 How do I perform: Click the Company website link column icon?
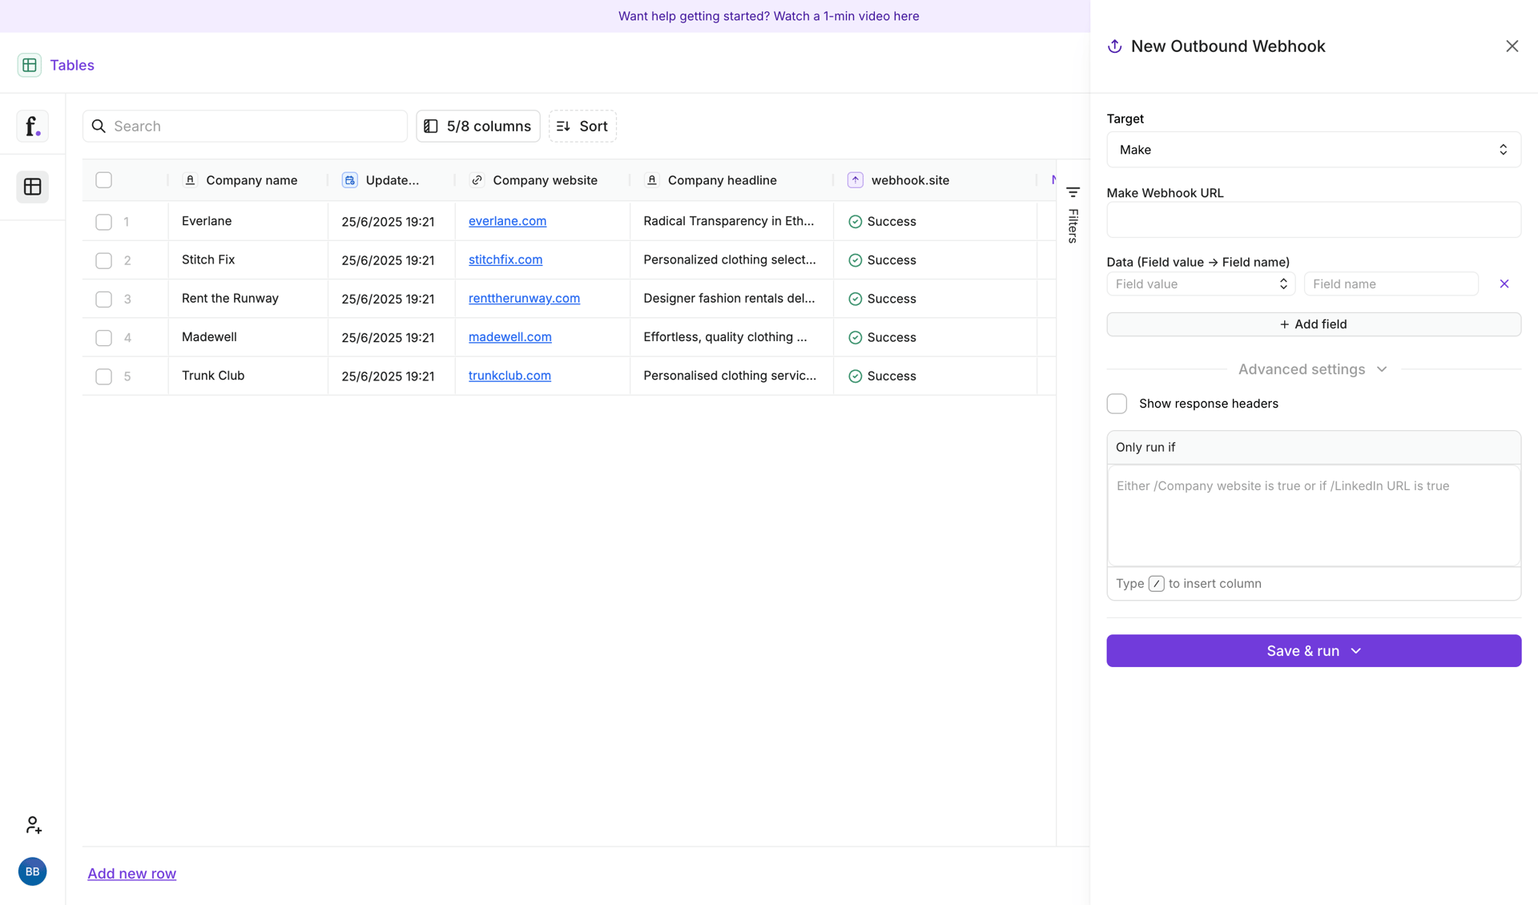[x=477, y=180]
